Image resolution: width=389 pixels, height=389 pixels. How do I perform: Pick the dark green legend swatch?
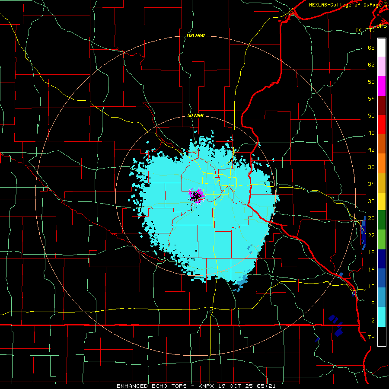pos(382,220)
